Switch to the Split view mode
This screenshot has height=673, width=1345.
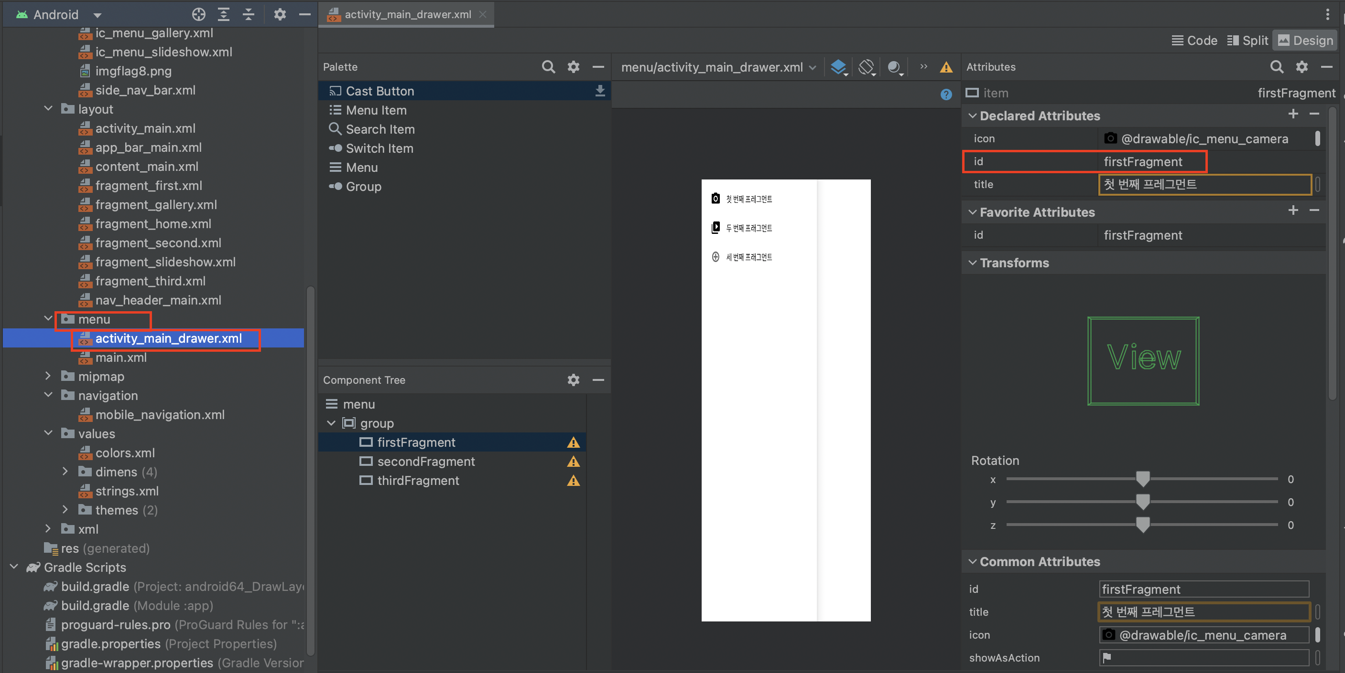pyautogui.click(x=1247, y=40)
